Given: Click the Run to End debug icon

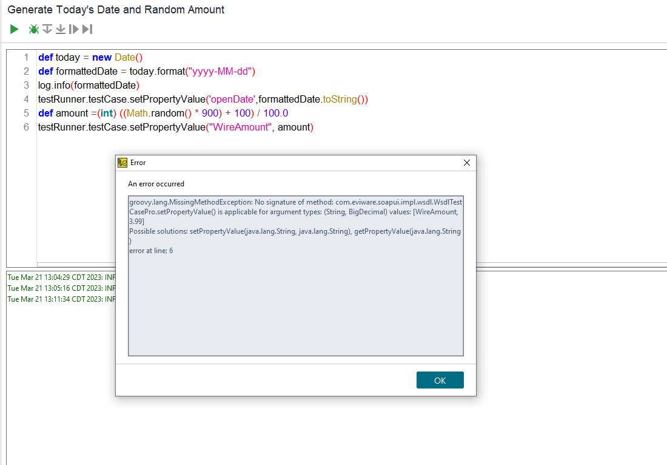Looking at the screenshot, I should pos(87,29).
